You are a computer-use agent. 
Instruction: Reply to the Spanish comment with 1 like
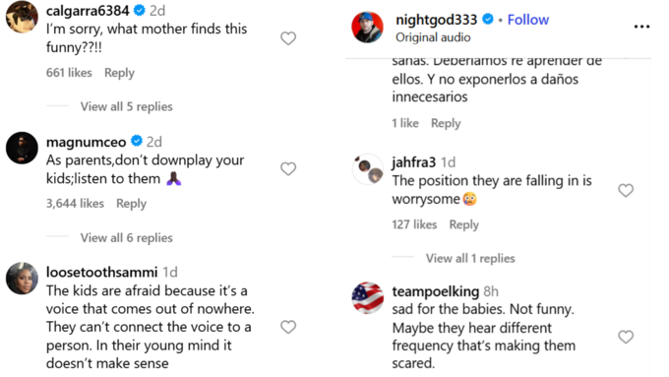click(x=446, y=123)
